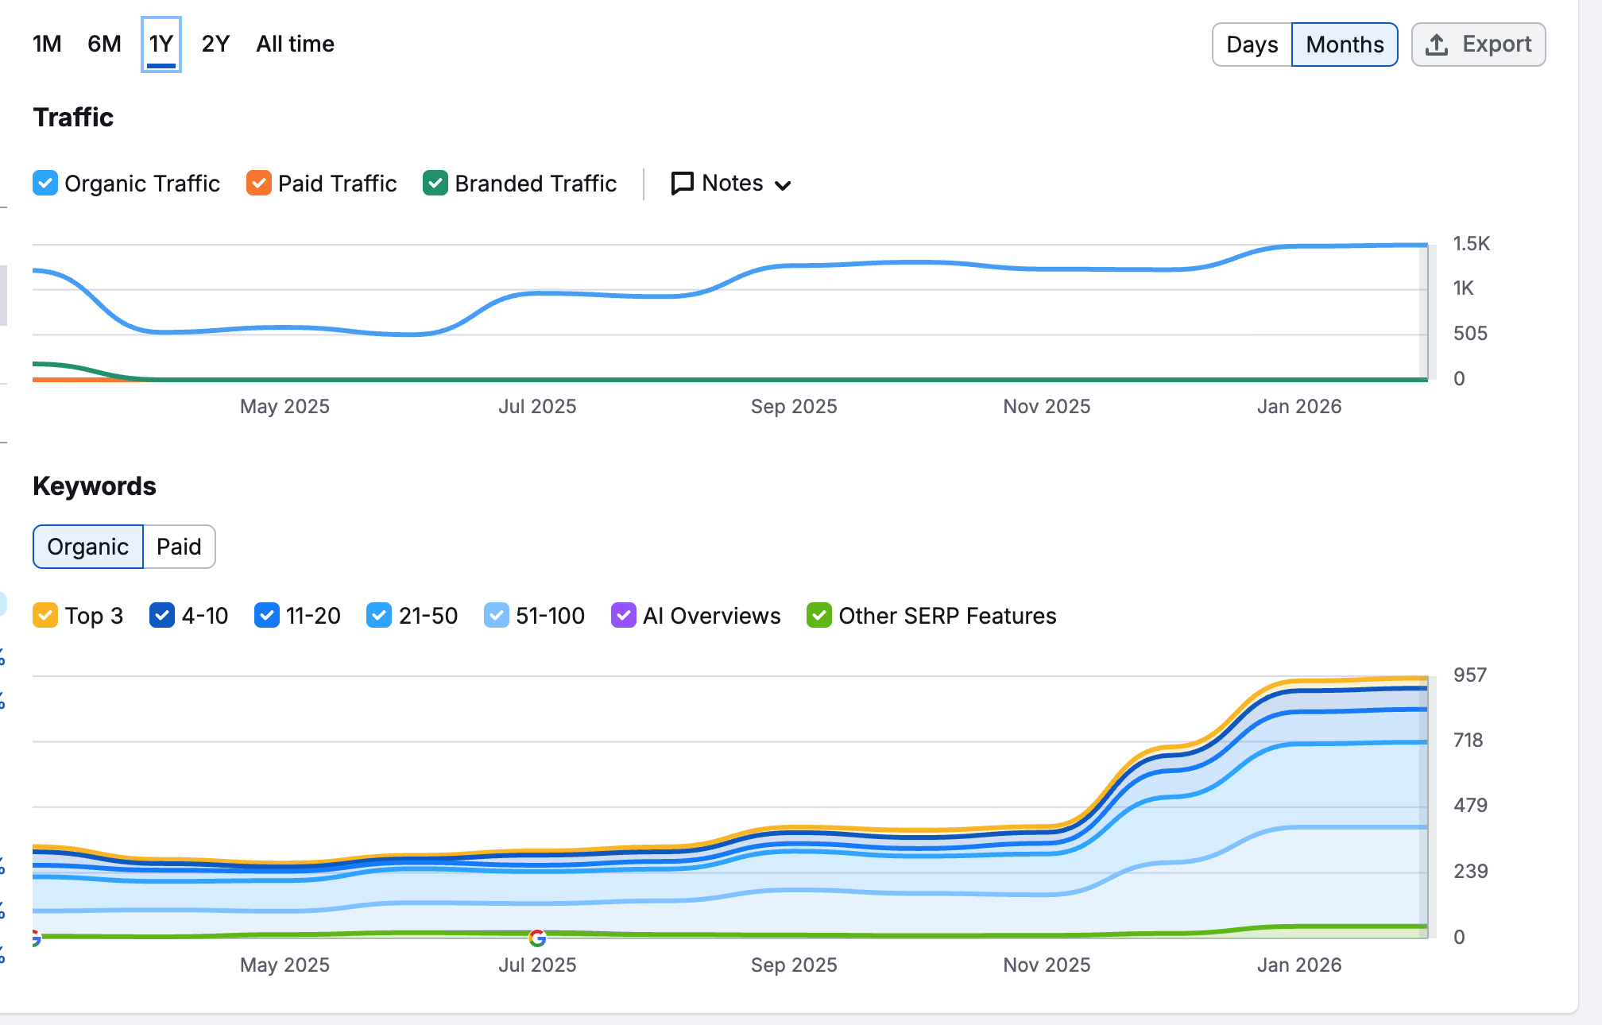Viewport: 1602px width, 1025px height.
Task: Switch Keywords view to Paid
Action: [179, 547]
